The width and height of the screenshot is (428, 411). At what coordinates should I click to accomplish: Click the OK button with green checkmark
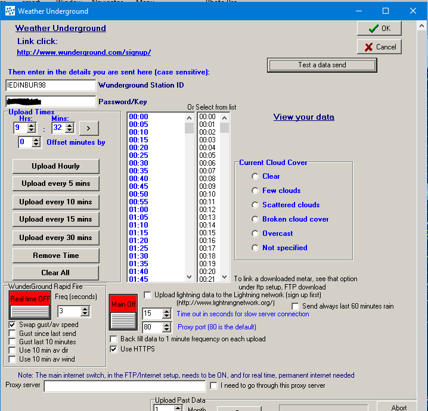pyautogui.click(x=379, y=28)
